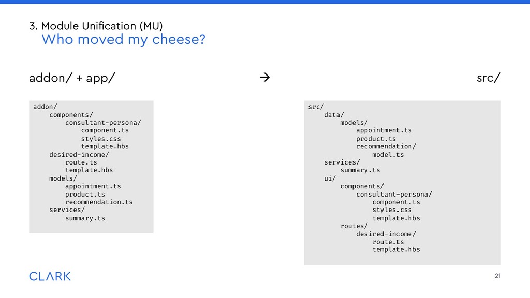The image size is (530, 298).
Task: Collapse the "ui/" folder
Action: pos(330,178)
